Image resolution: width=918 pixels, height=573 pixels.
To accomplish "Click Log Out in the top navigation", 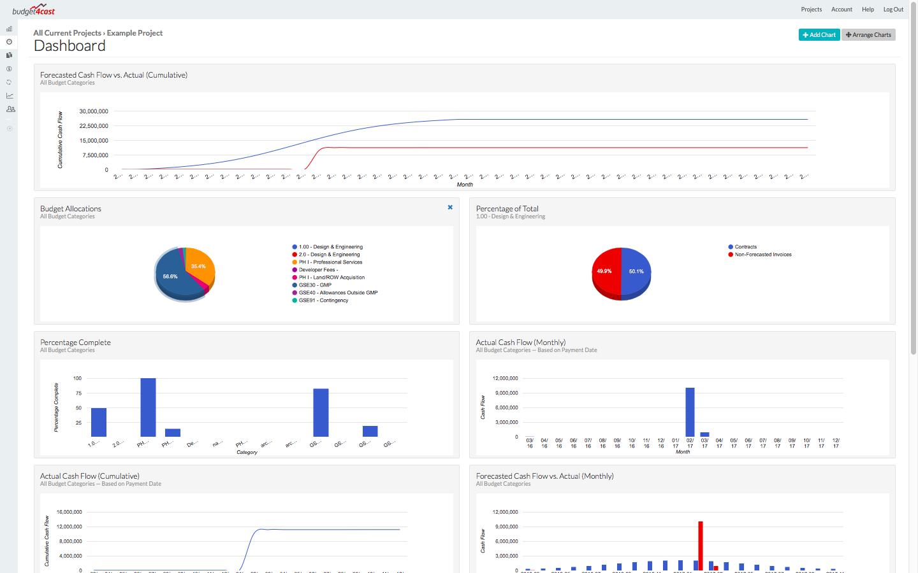I will pyautogui.click(x=892, y=10).
